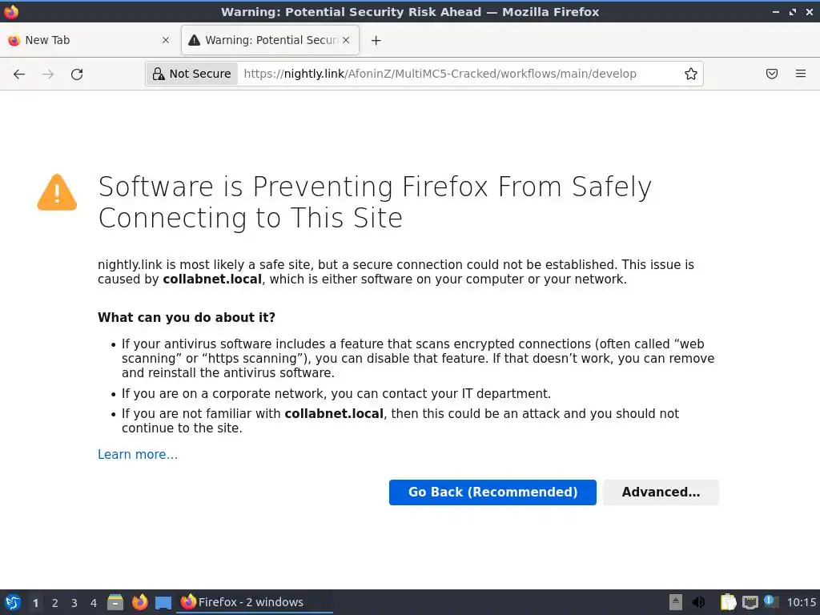Bookmark this page with the star icon
This screenshot has width=820, height=615.
[691, 74]
